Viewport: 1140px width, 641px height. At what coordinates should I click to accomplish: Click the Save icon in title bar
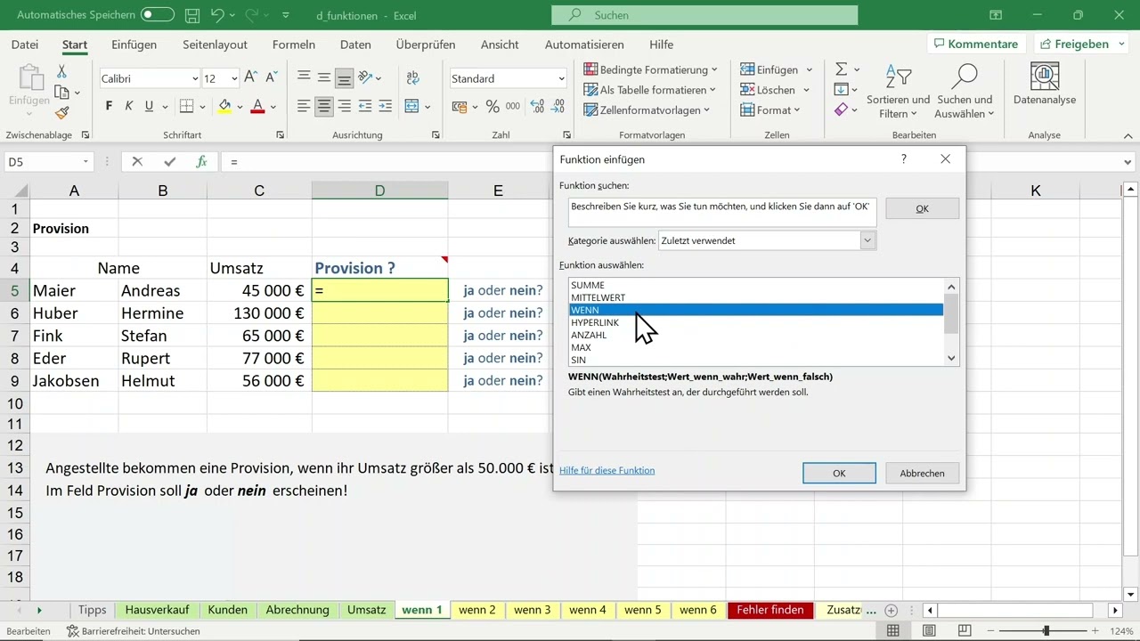[x=192, y=15]
